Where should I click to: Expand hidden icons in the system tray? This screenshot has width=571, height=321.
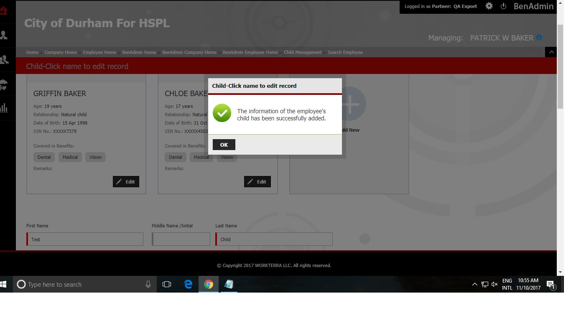474,284
